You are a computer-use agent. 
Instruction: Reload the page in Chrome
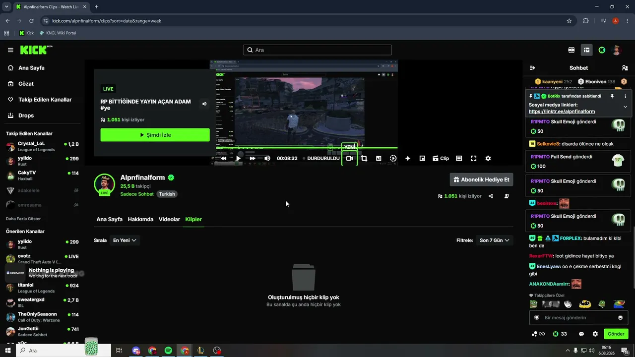click(x=31, y=21)
